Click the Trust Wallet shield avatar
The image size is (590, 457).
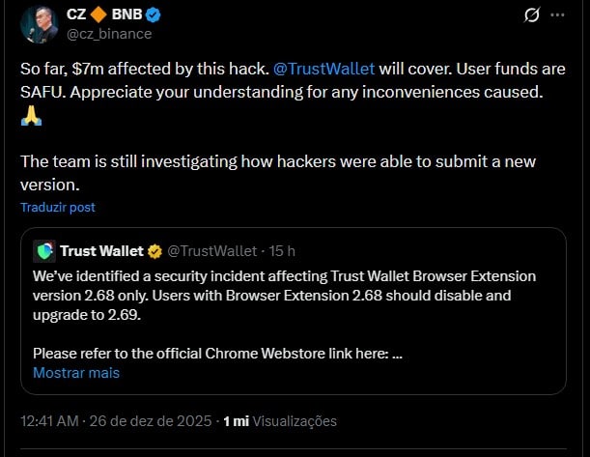(x=44, y=251)
